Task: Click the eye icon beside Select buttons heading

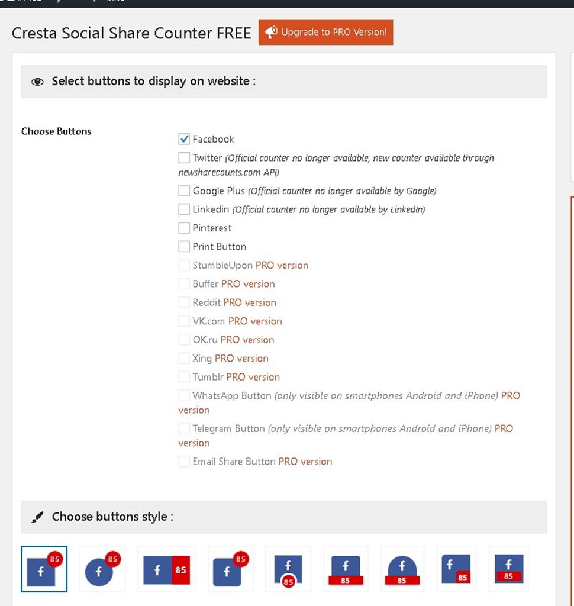Action: point(37,82)
